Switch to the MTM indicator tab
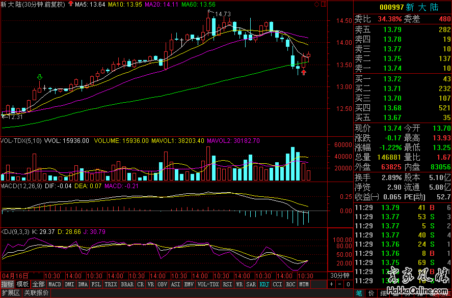The height and width of the screenshot is (298, 452). tap(304, 284)
